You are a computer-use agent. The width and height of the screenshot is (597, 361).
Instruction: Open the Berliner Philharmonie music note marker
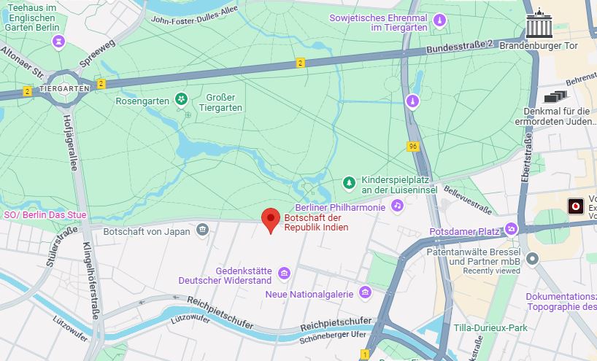pyautogui.click(x=398, y=206)
